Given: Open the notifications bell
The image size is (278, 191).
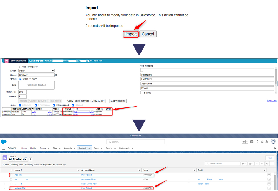Looking at the screenshot, I should pos(266,142).
